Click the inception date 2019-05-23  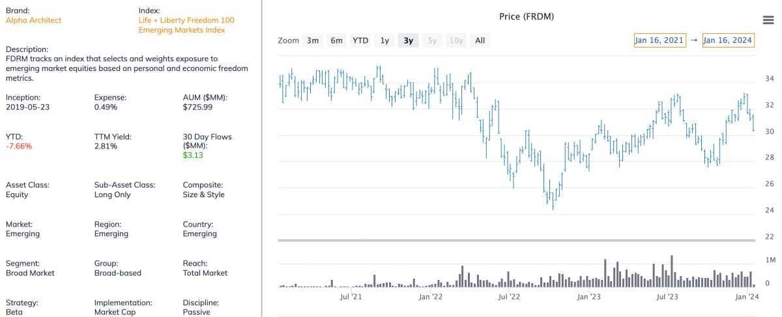[27, 107]
